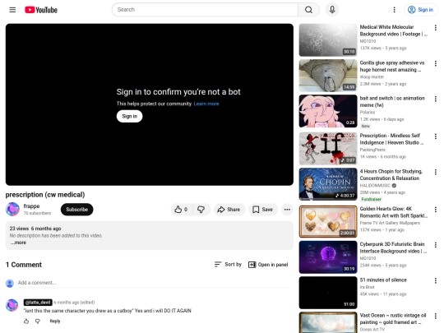Screen dimensions: 444x333
Task: Focus the Add a comment field
Action: [x=153, y=283]
